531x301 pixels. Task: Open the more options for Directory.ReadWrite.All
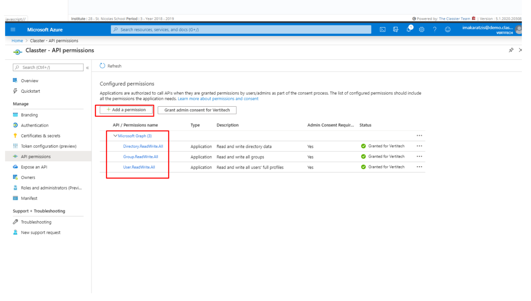click(419, 146)
